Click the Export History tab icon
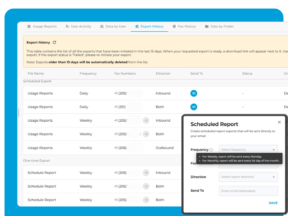 [137, 26]
